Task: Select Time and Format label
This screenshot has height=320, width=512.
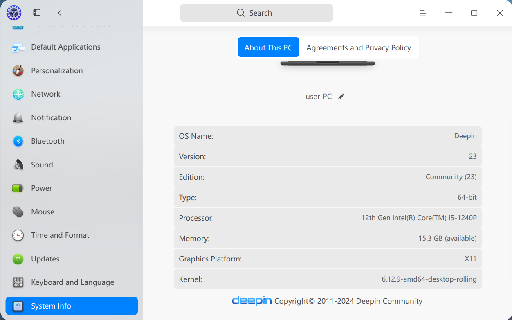Action: [60, 235]
